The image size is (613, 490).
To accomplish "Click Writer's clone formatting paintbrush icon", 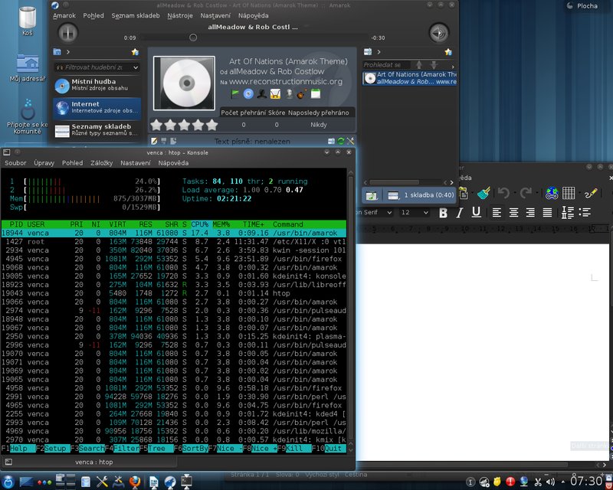I will pos(484,193).
